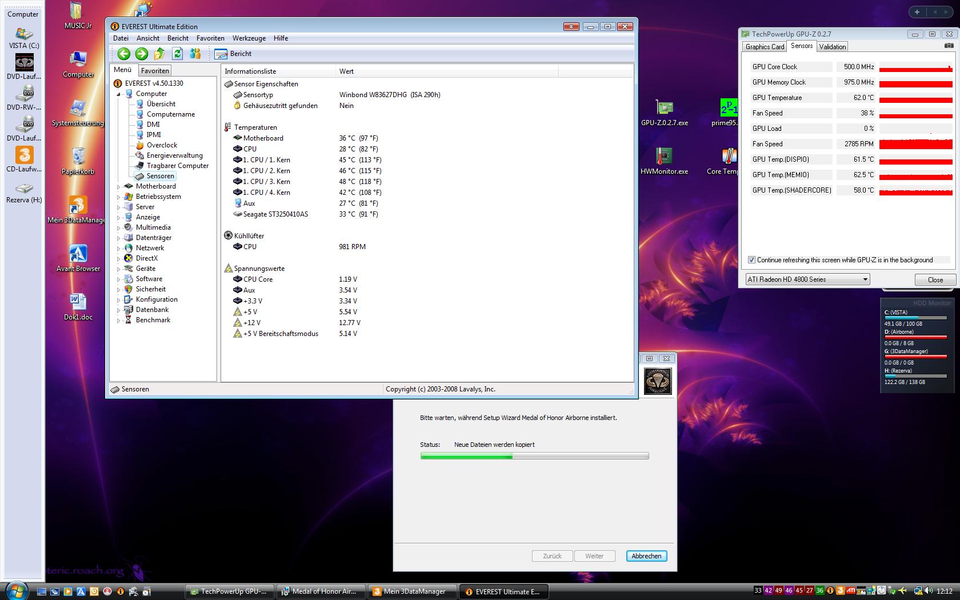The width and height of the screenshot is (960, 600).
Task: Switch to GPU-Z Validation tab
Action: click(832, 47)
